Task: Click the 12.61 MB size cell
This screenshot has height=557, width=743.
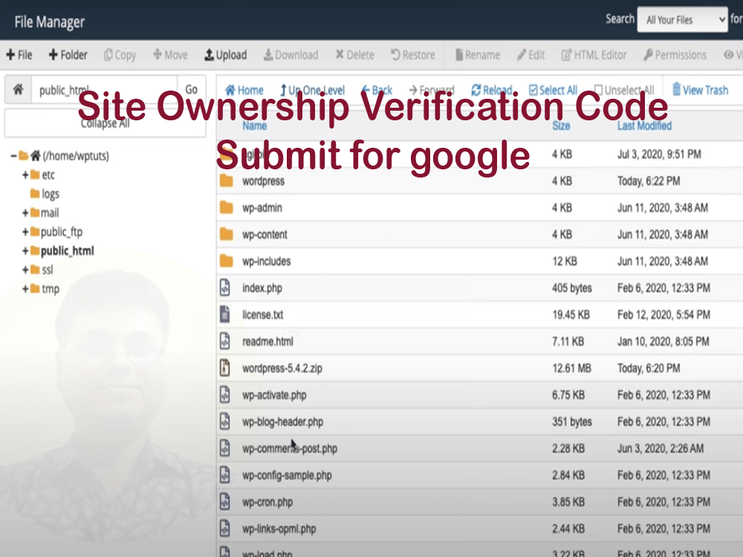Action: click(x=571, y=368)
